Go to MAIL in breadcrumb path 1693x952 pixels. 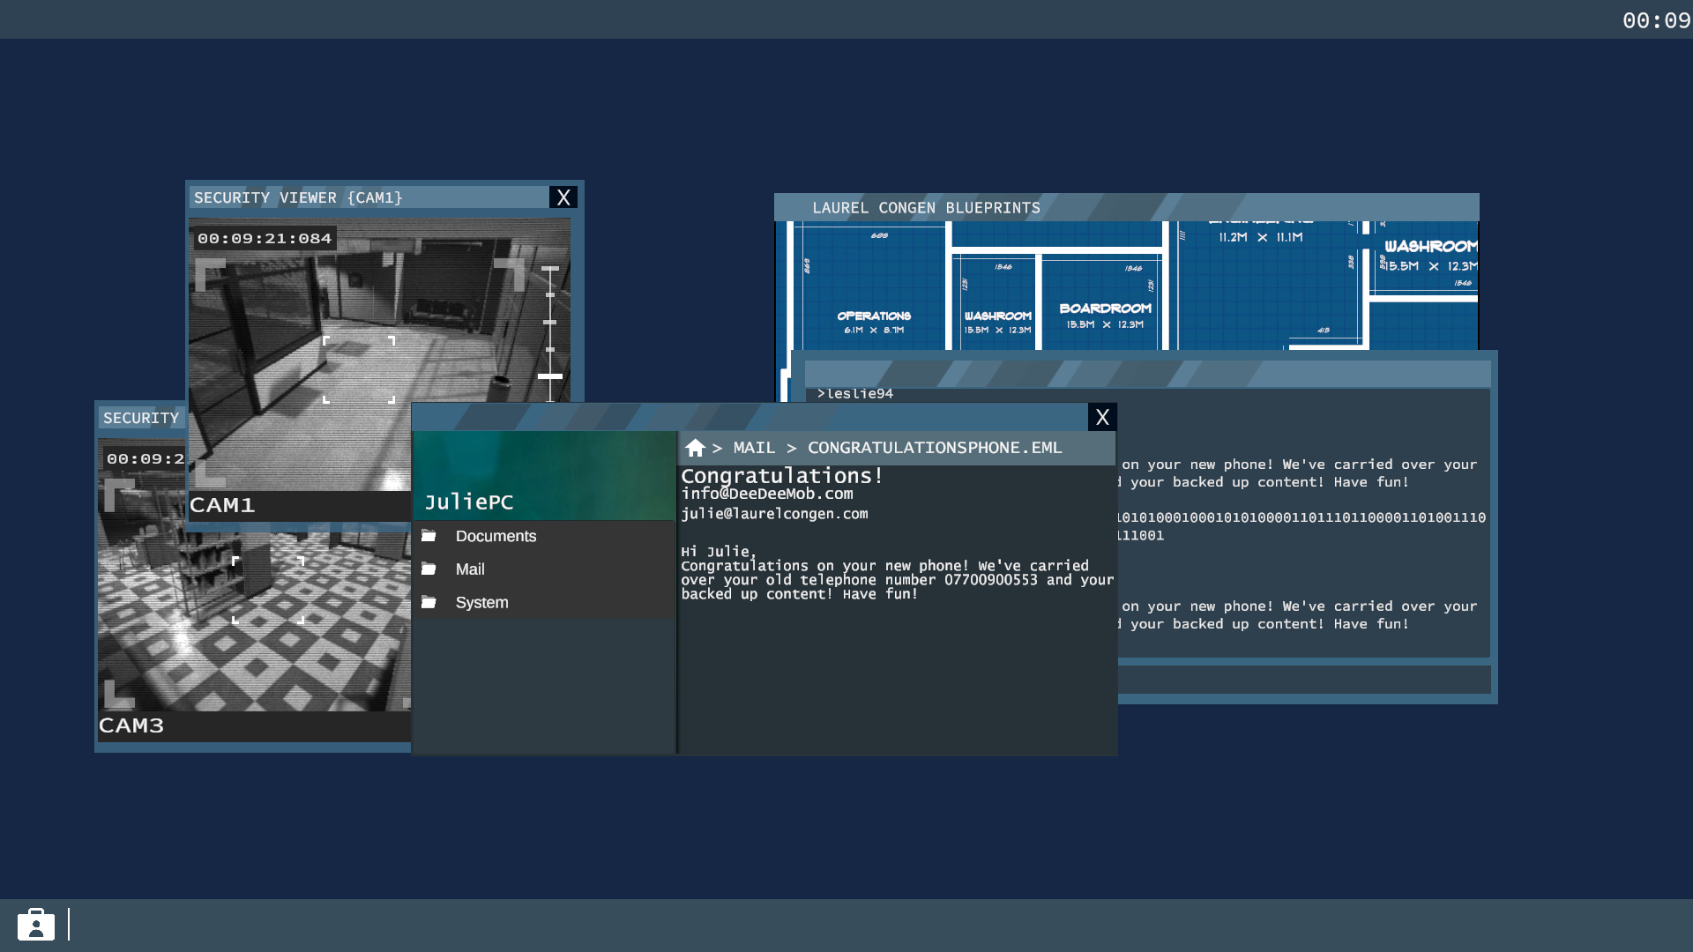click(x=754, y=448)
